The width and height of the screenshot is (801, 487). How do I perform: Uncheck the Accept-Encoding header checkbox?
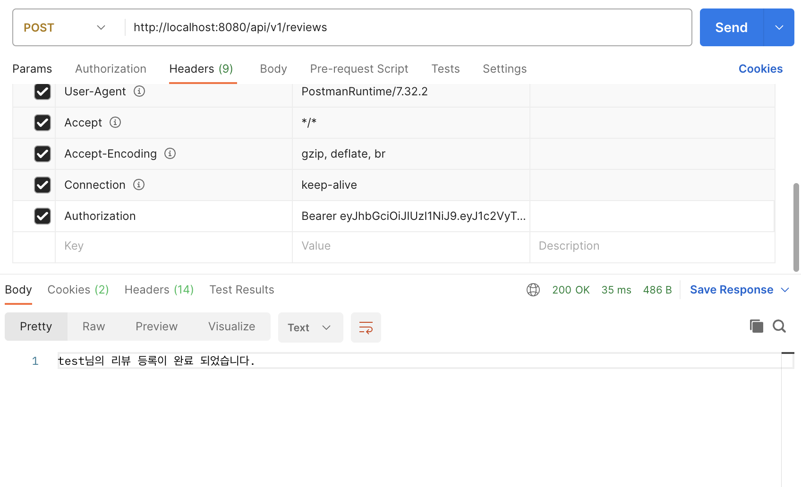pyautogui.click(x=43, y=153)
